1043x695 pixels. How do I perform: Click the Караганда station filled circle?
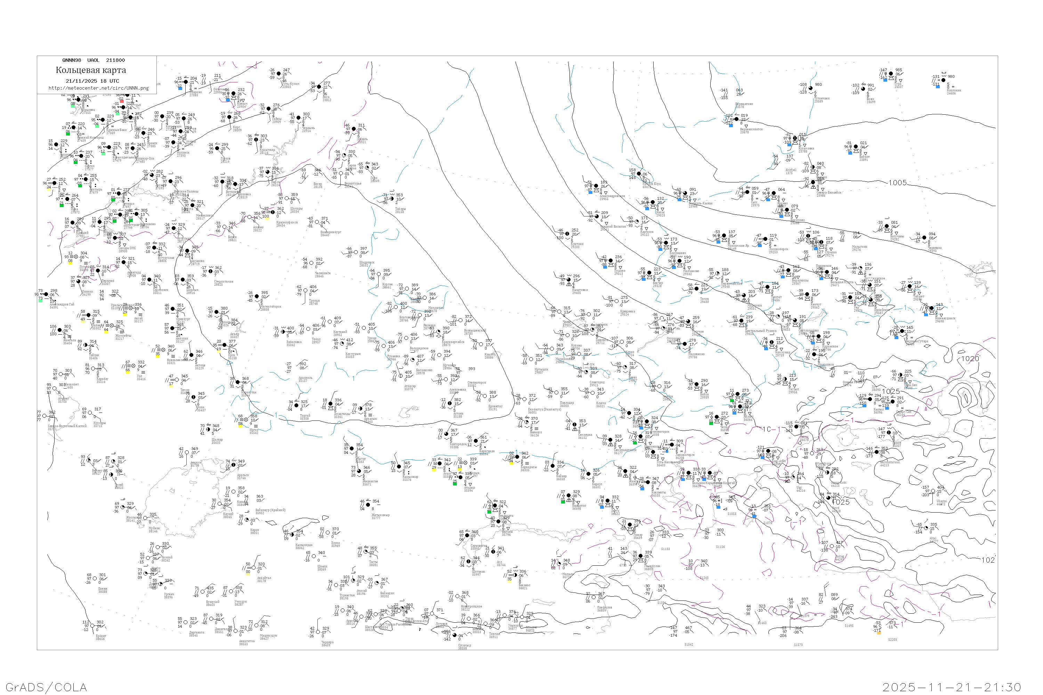[477, 441]
